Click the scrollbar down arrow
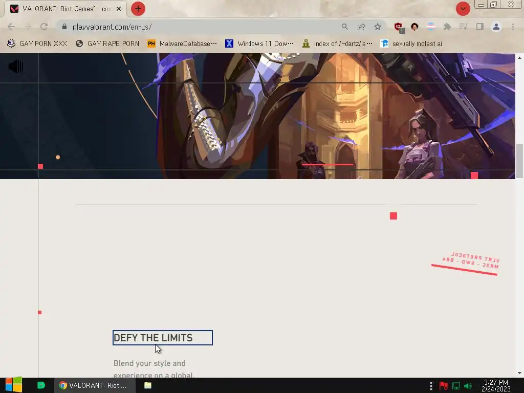Screen dimensions: 524x393 coord(519,373)
